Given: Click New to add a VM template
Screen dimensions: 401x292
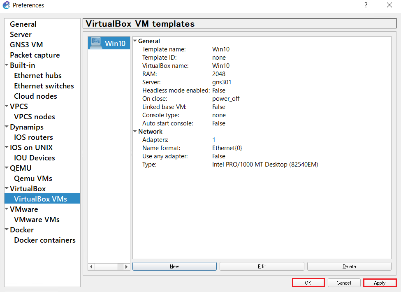Looking at the screenshot, I should (x=174, y=266).
